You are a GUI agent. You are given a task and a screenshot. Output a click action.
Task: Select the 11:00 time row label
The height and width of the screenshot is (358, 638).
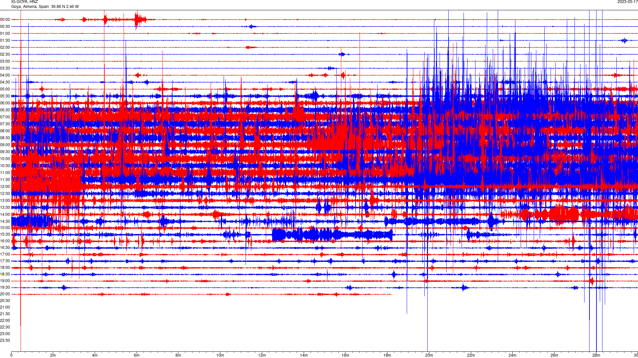(5, 173)
